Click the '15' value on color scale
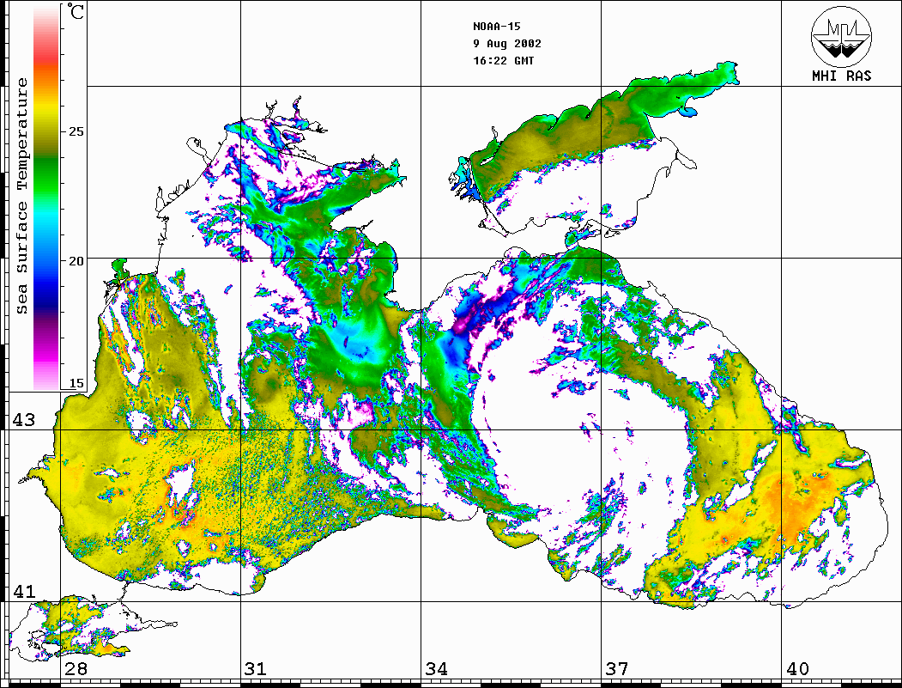This screenshot has height=688, width=902. click(x=76, y=383)
